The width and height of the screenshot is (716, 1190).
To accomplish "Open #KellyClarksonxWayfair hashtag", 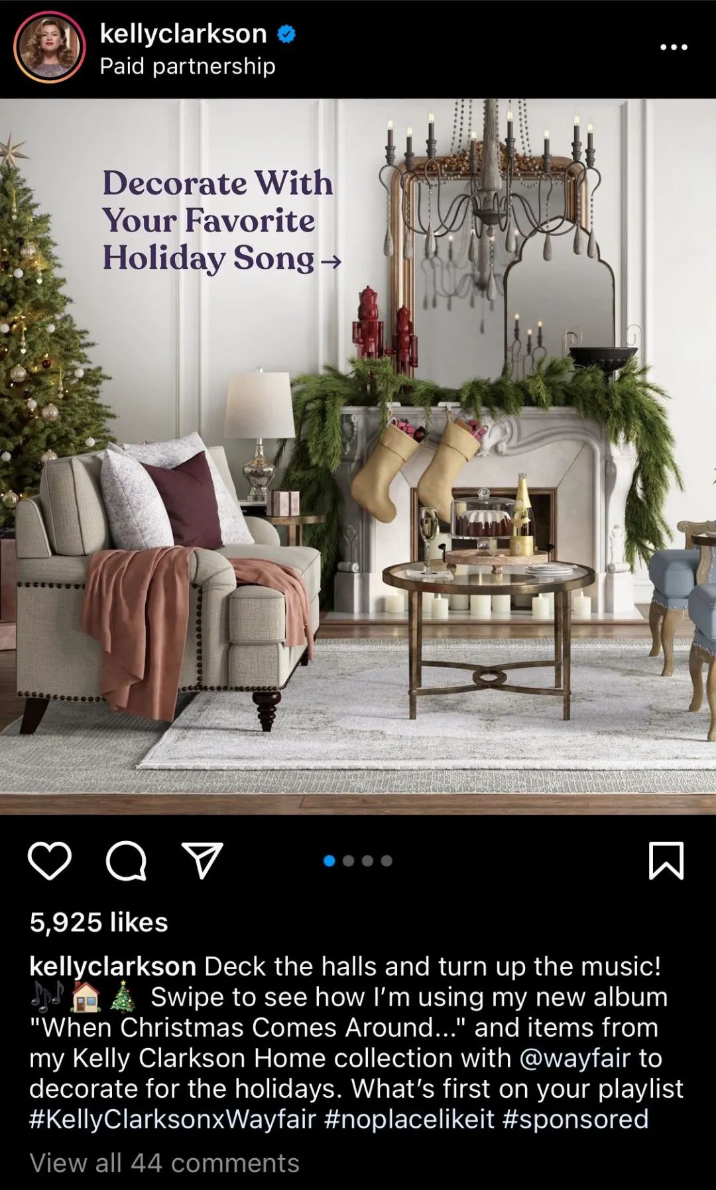I will pos(173,1119).
